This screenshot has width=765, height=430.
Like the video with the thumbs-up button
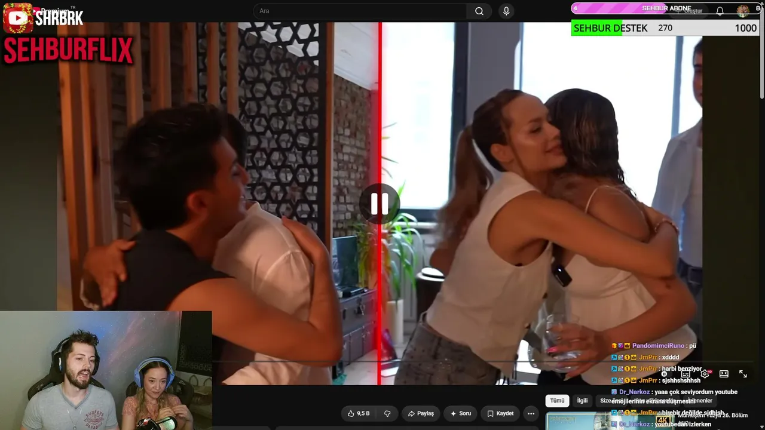359,413
